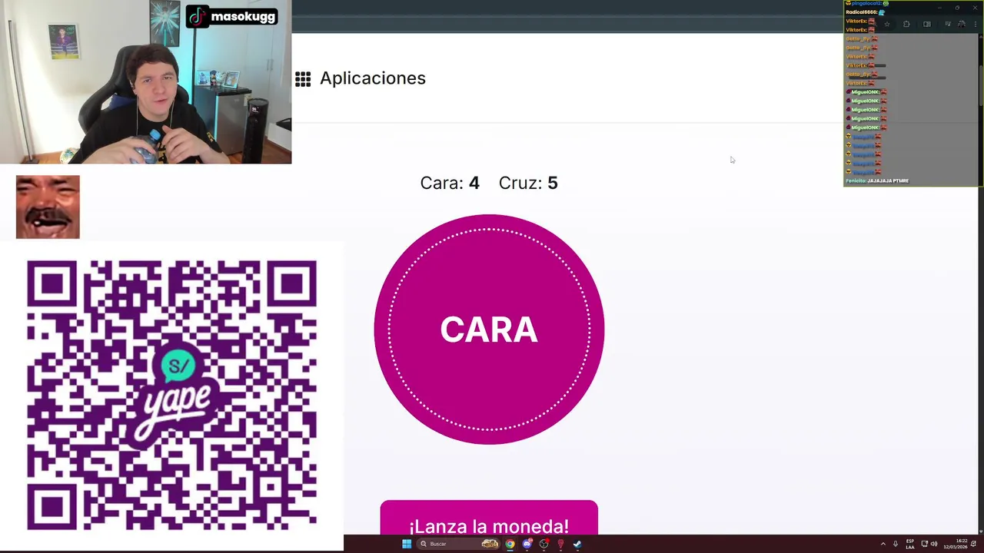Click the Cara: 4 counter

450,183
